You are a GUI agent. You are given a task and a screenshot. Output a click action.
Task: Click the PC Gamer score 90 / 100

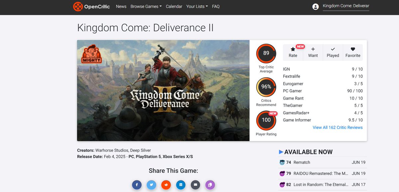click(x=355, y=91)
